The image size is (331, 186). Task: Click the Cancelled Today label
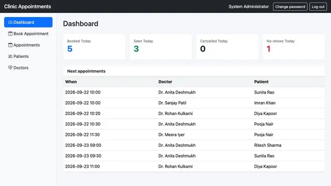click(214, 41)
